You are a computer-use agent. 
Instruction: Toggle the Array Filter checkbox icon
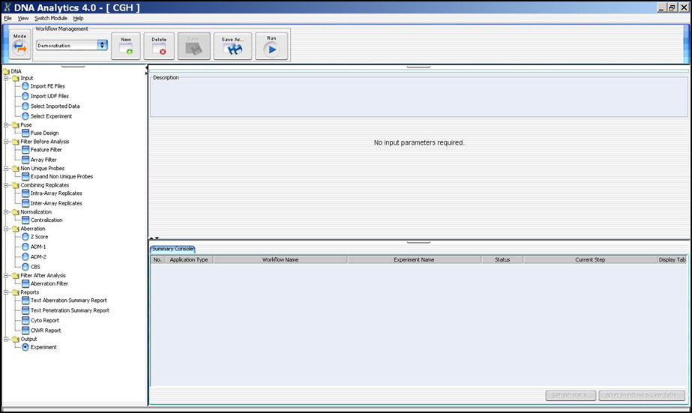click(x=25, y=160)
